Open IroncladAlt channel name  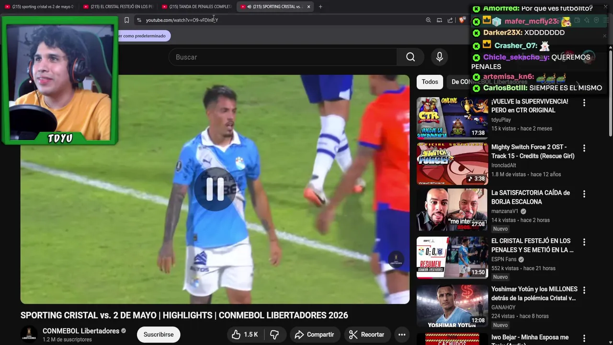click(x=504, y=165)
